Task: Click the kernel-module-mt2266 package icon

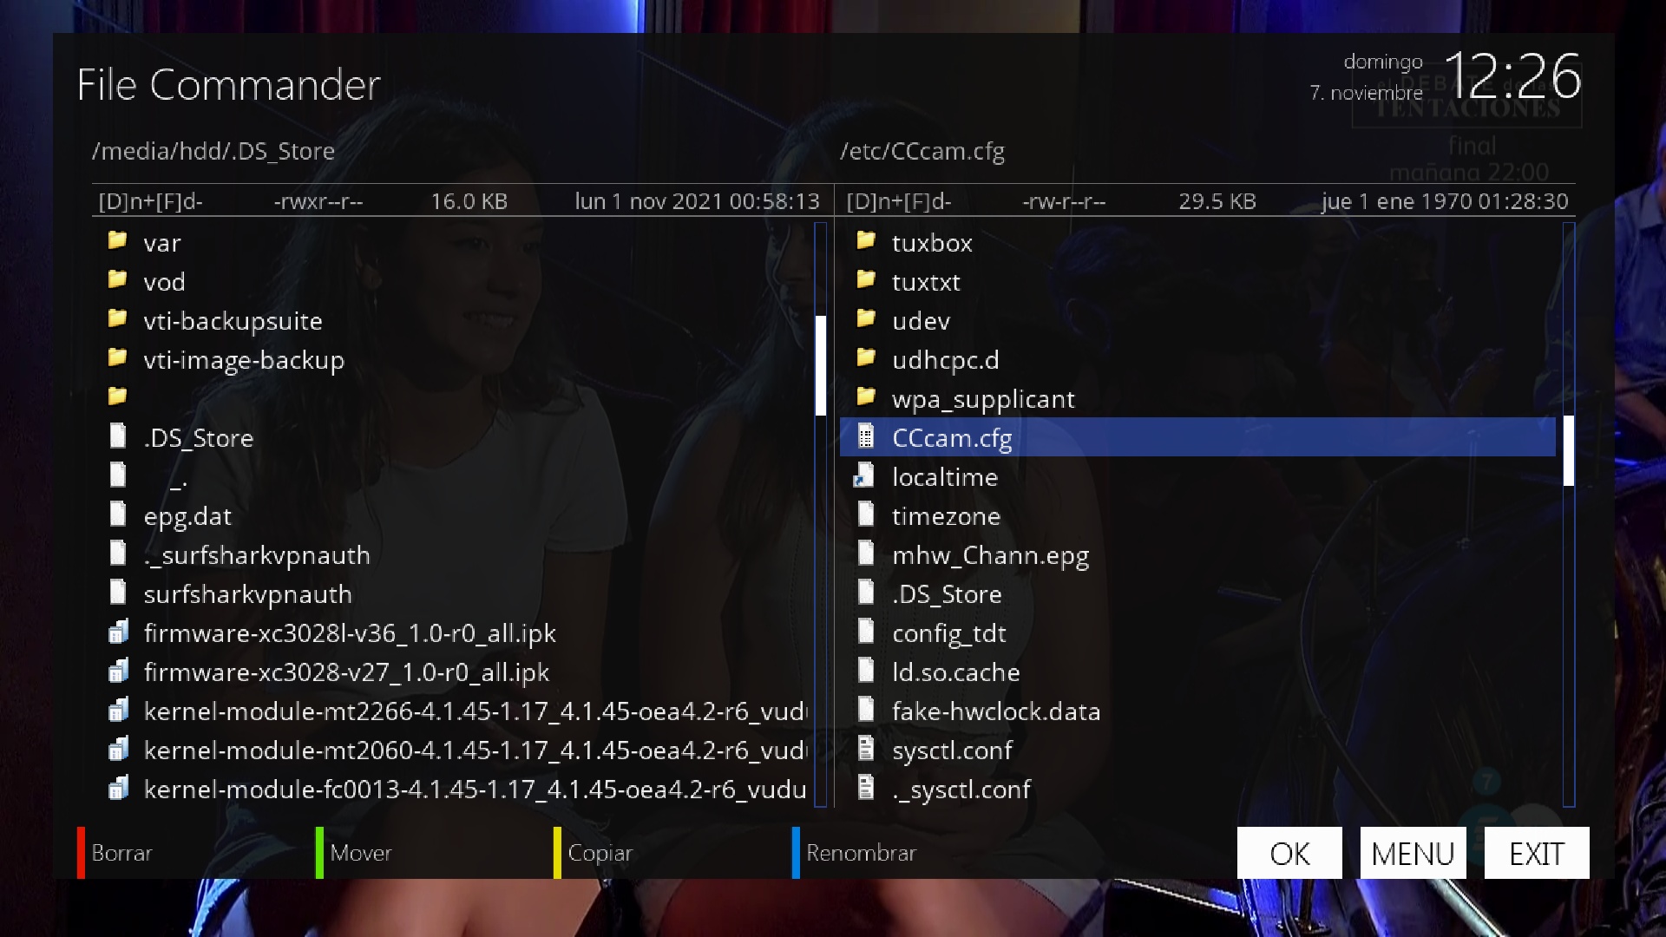Action: [118, 711]
